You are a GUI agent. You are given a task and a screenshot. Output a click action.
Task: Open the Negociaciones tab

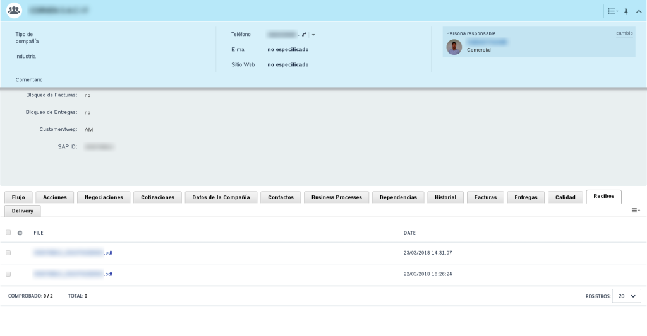point(104,197)
